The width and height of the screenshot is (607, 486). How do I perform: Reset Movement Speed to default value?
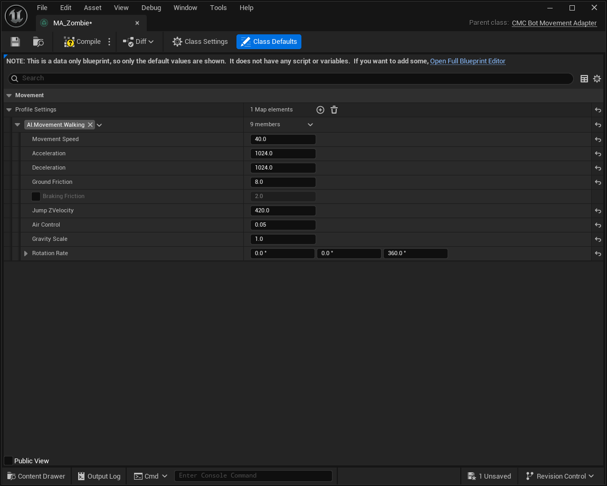tap(598, 139)
